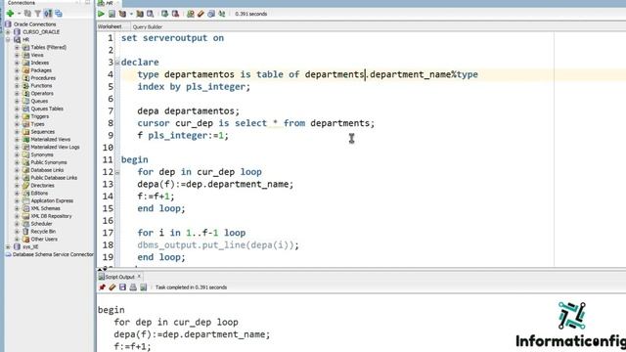Collapse the declare block fold marker
The image size is (626, 352).
click(117, 63)
